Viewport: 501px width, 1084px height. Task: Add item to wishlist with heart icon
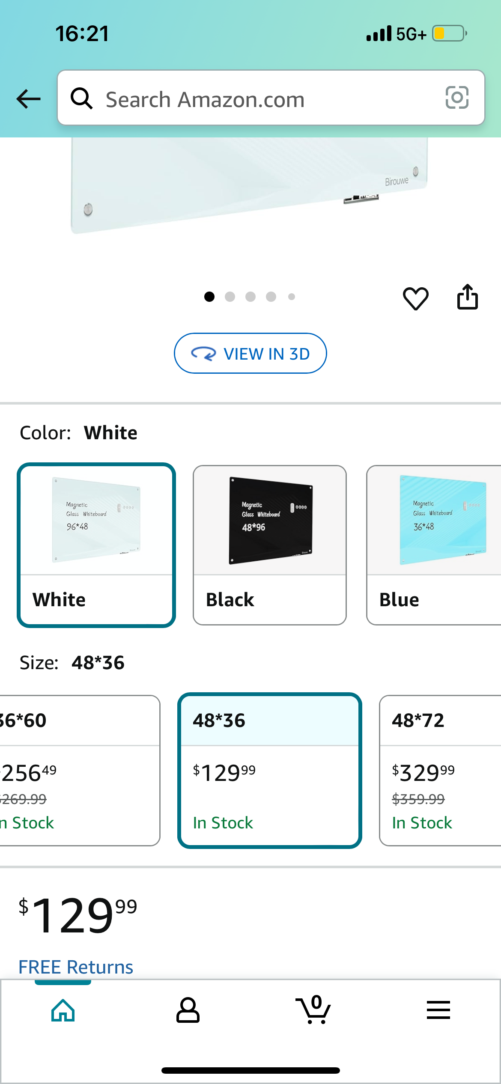(x=415, y=298)
